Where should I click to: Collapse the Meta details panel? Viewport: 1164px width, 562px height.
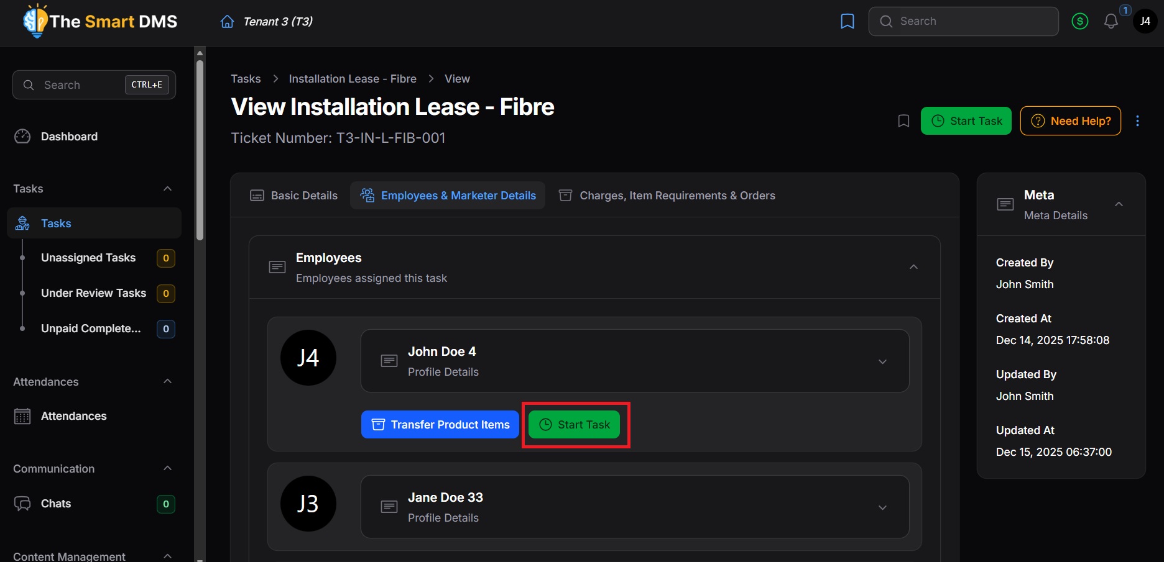pos(1119,204)
